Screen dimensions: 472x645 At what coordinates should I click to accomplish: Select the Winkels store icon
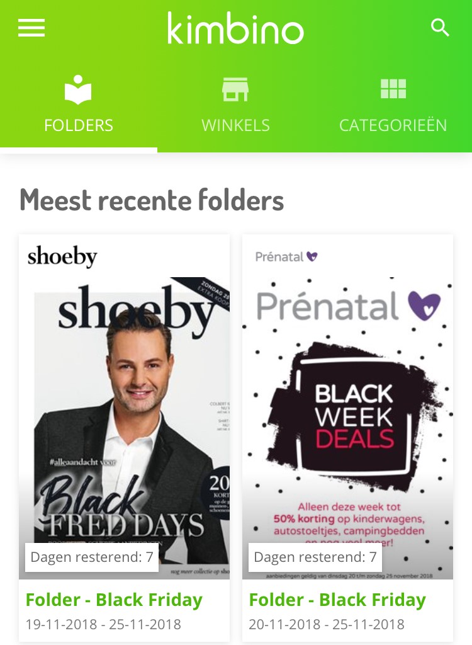point(235,89)
